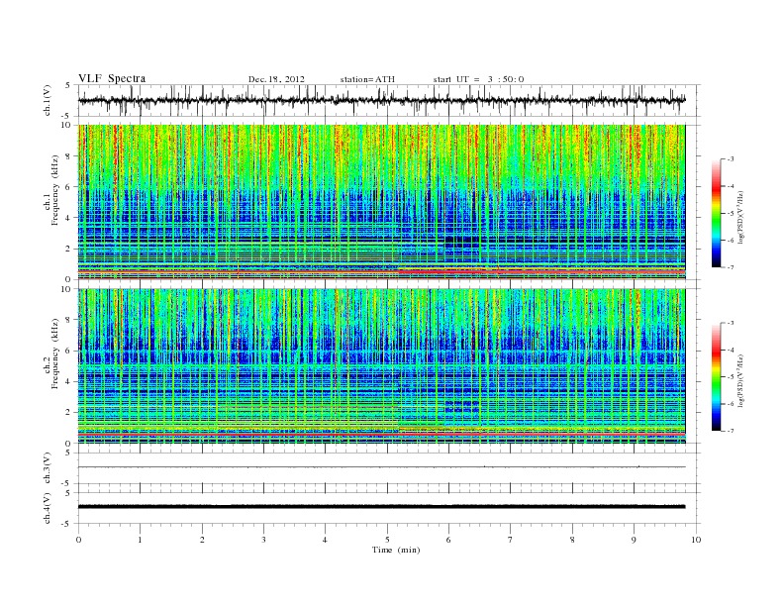Click the "start UT = 3:50:0" header text
Screen dimensions: 784x606
pos(478,79)
